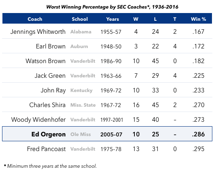Click the Years column header
The image size is (214, 171).
click(x=112, y=19)
